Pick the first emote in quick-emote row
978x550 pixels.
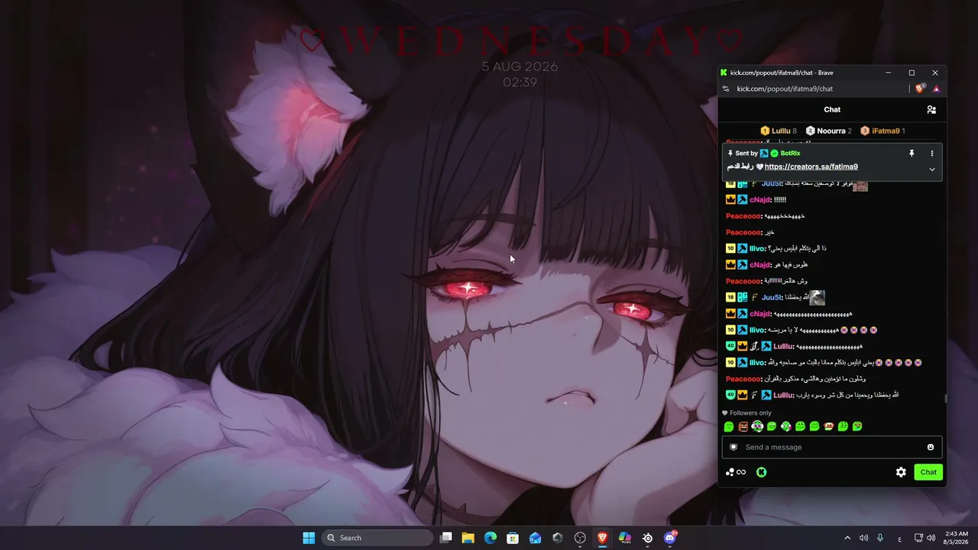click(x=729, y=426)
